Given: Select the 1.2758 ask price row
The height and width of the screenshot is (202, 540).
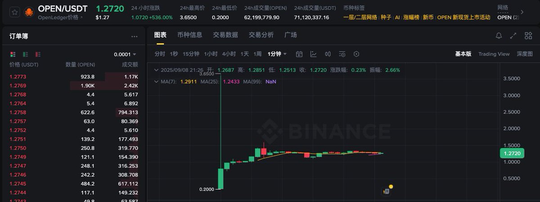Looking at the screenshot, I should (18, 112).
